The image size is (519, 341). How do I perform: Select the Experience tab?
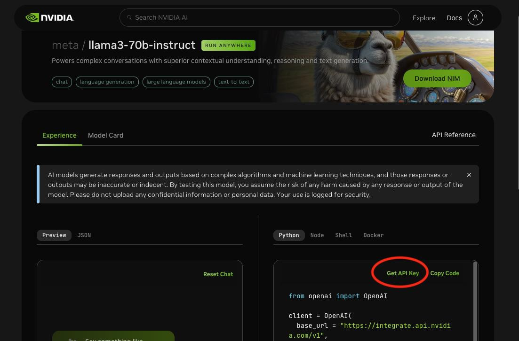(x=59, y=135)
